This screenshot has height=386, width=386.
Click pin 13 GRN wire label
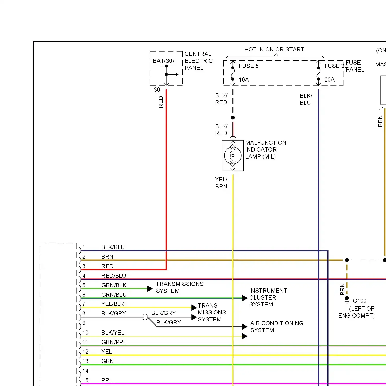108,361
